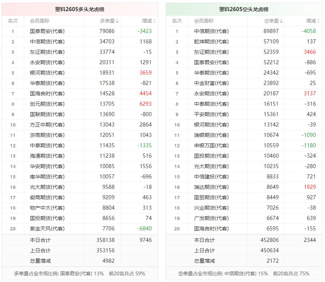Click short 总量增减 value 2172
325x282 pixels.
point(273,261)
